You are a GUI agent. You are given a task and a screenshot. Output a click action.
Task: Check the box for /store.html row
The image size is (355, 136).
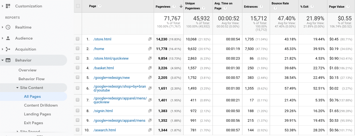(78, 39)
